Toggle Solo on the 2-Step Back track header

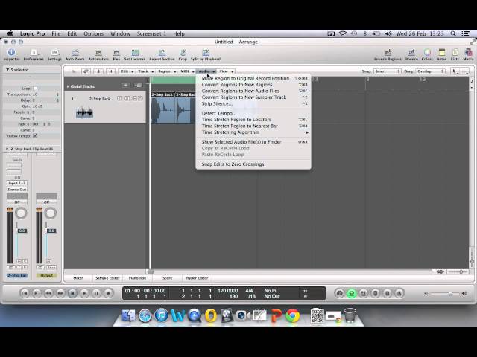(140, 99)
